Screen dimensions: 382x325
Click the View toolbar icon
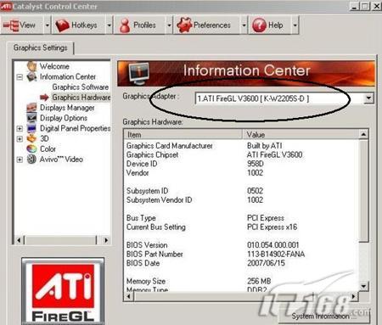coord(11,25)
